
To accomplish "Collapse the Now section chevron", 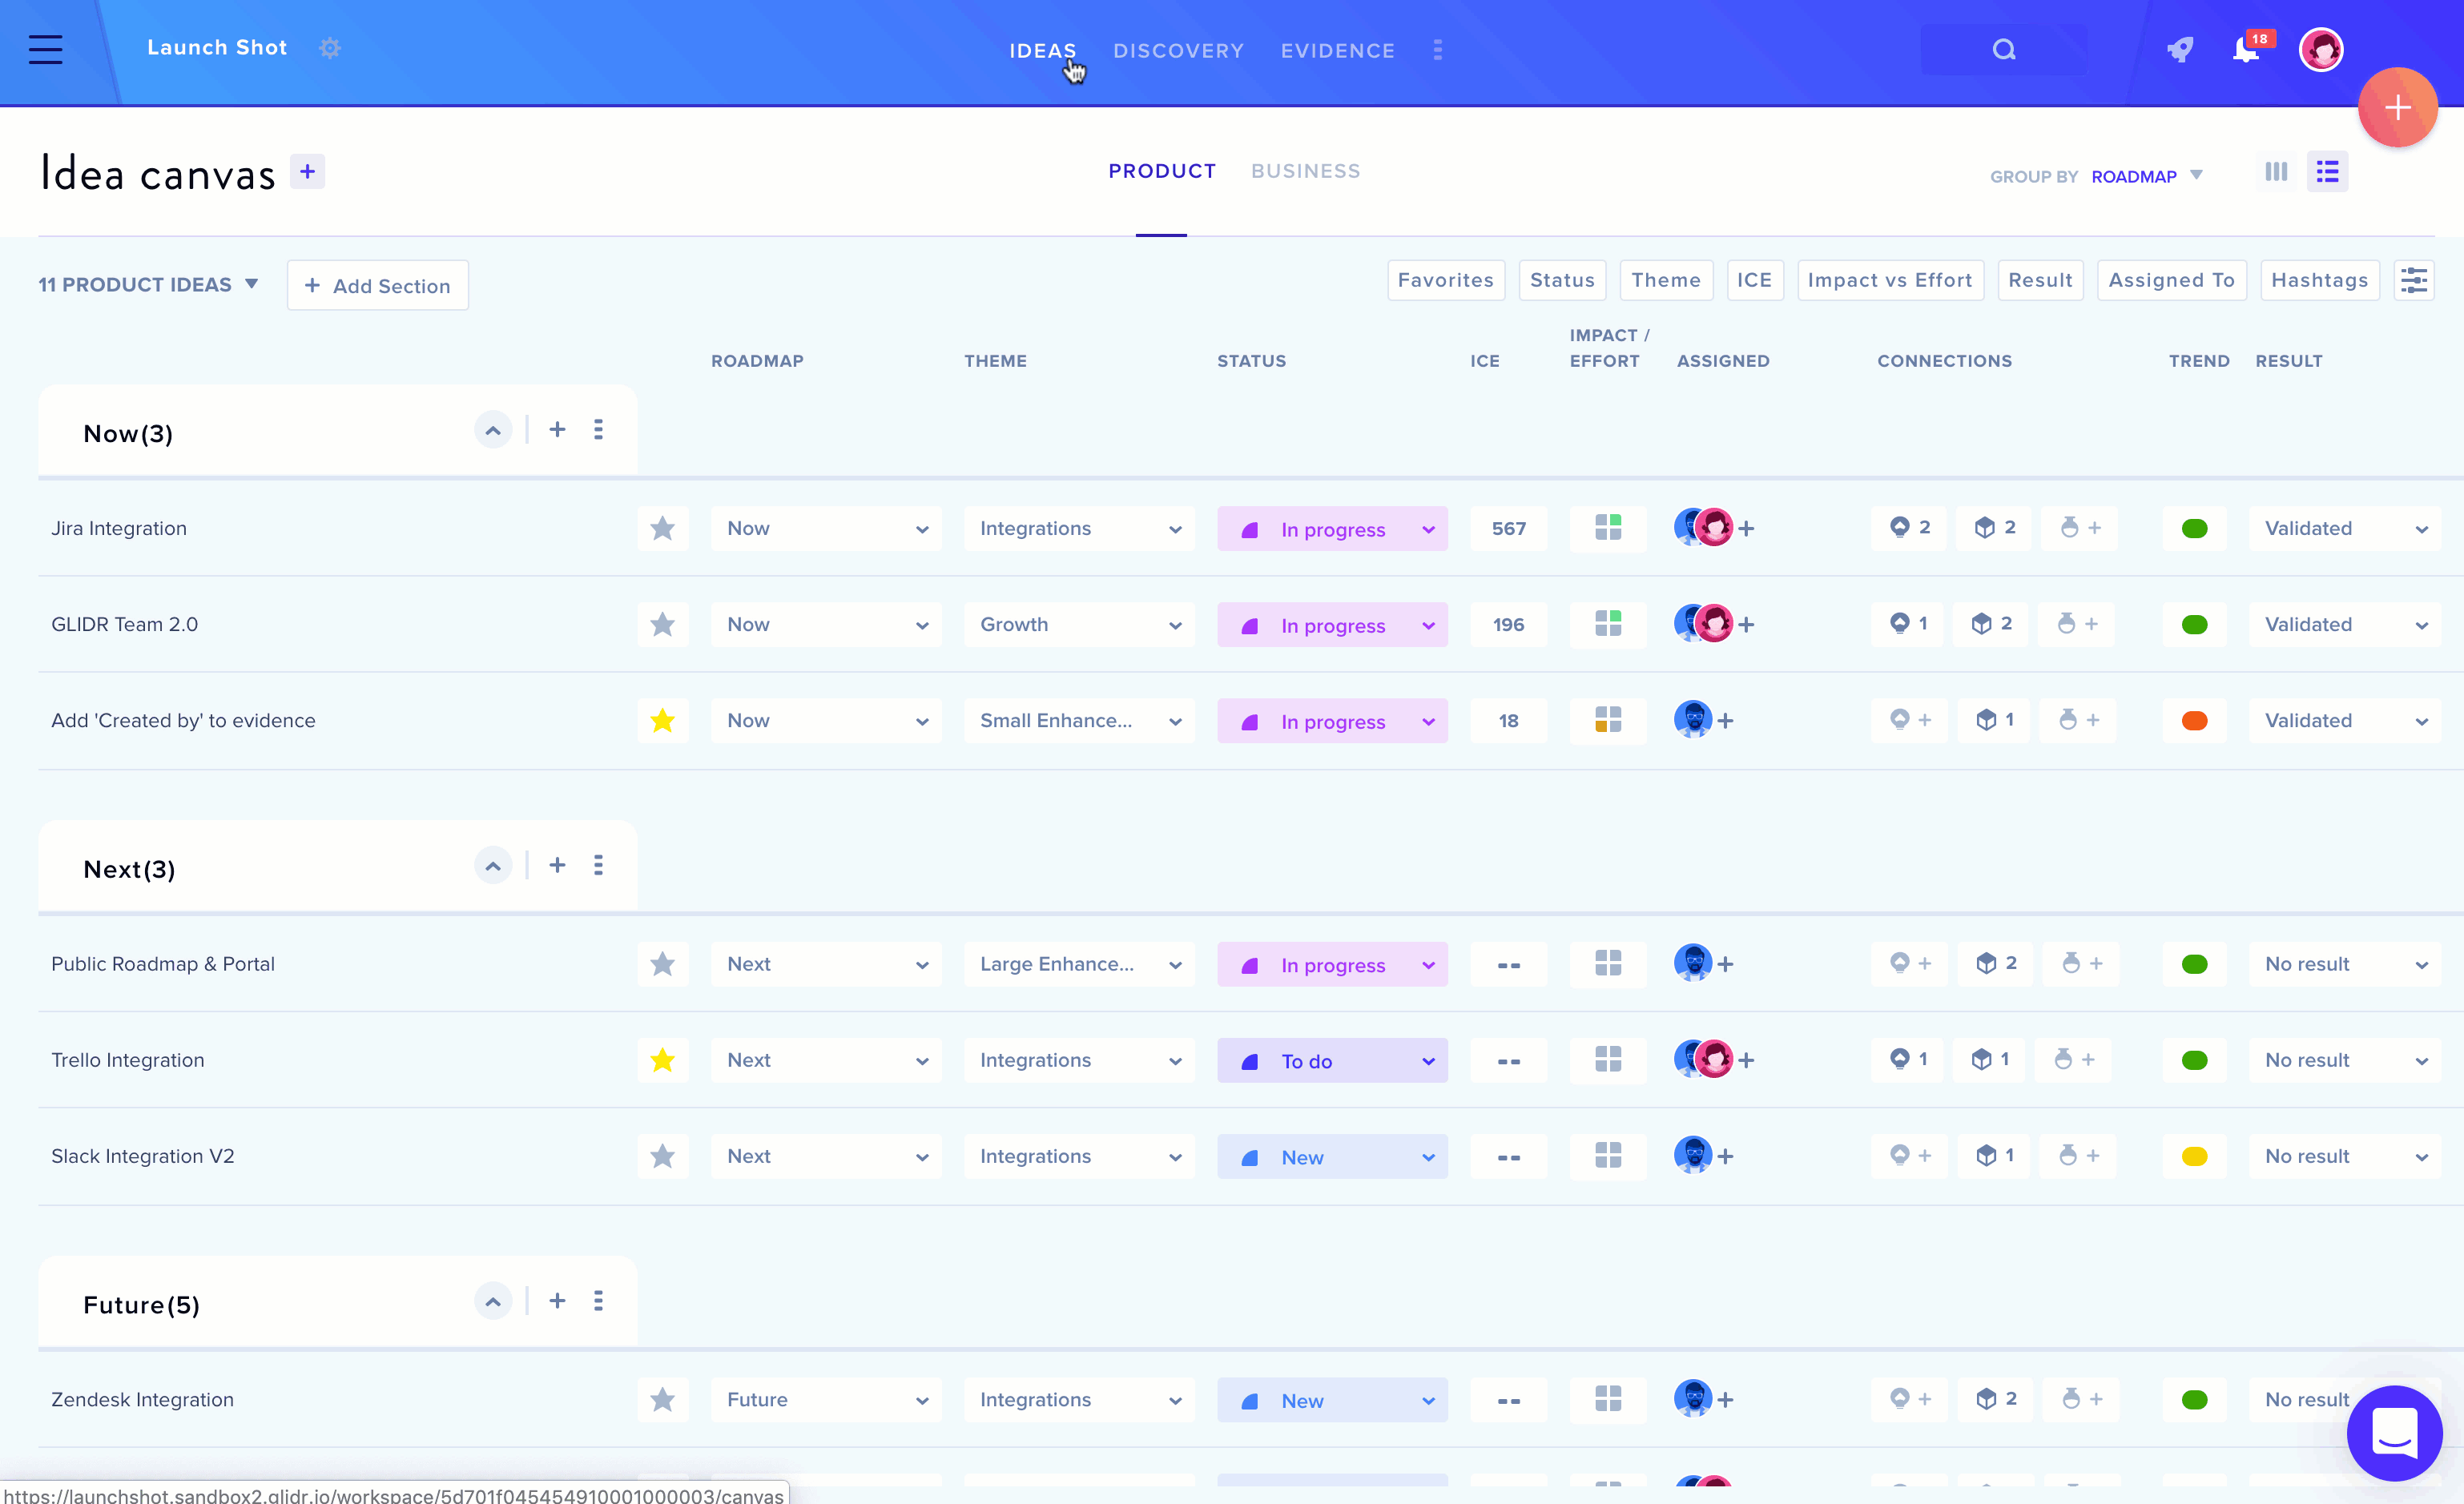I will pyautogui.click(x=492, y=431).
